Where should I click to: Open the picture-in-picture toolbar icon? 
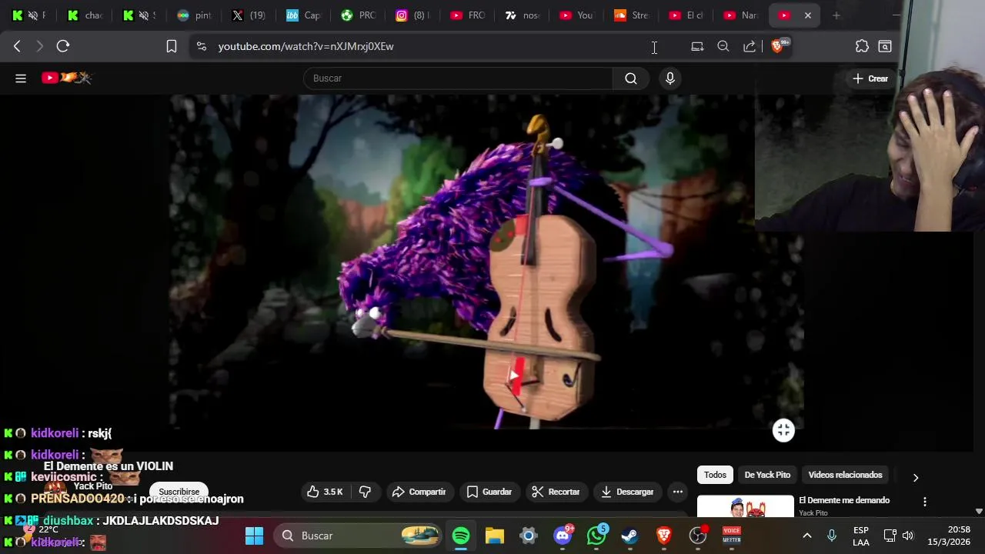697,46
